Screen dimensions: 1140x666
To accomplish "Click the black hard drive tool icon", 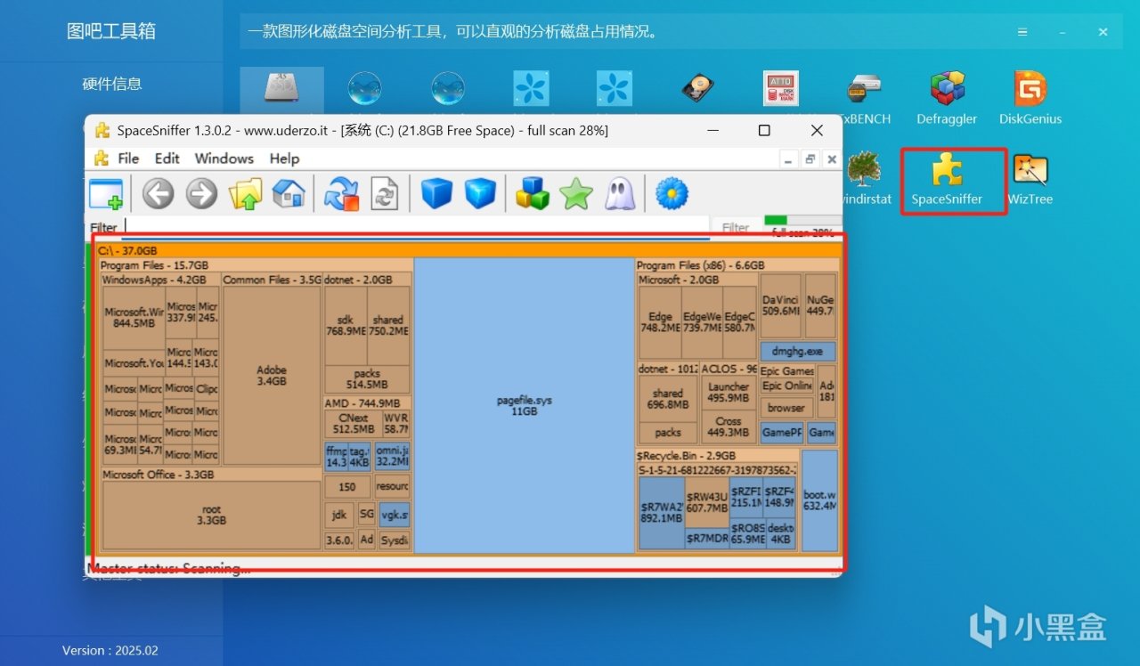I will [697, 89].
